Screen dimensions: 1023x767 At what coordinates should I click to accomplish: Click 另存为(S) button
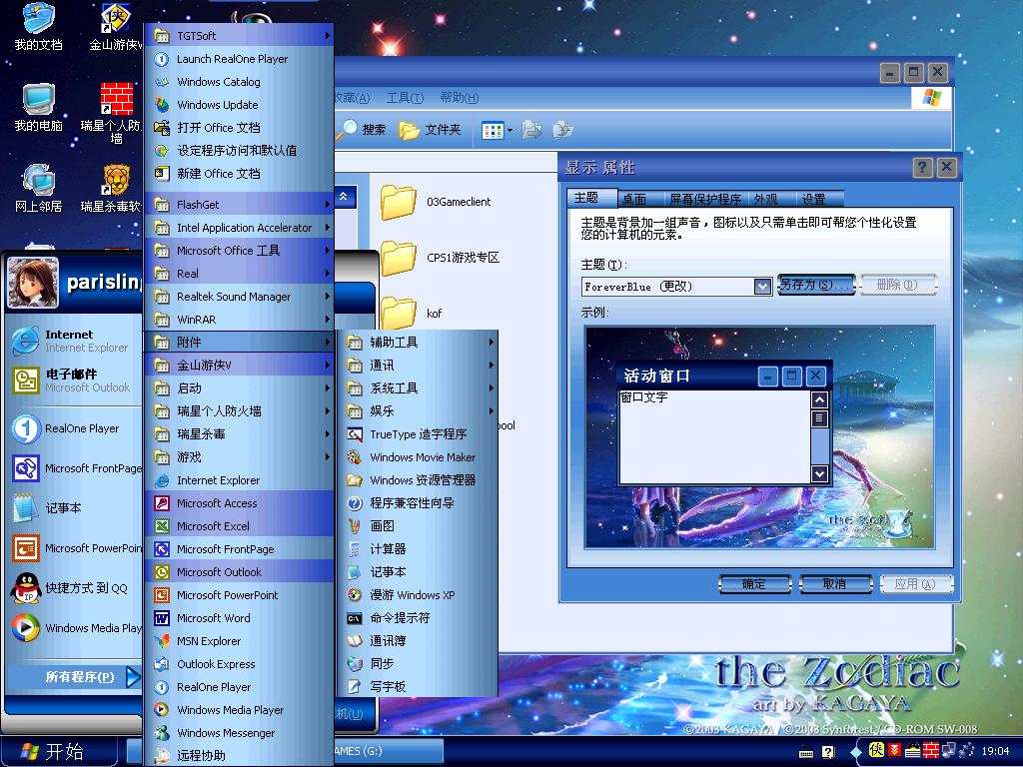tap(815, 285)
